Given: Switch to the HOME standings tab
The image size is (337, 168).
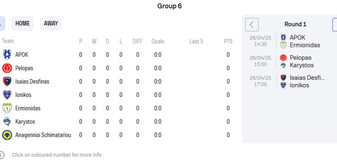Looking at the screenshot, I should tap(22, 24).
